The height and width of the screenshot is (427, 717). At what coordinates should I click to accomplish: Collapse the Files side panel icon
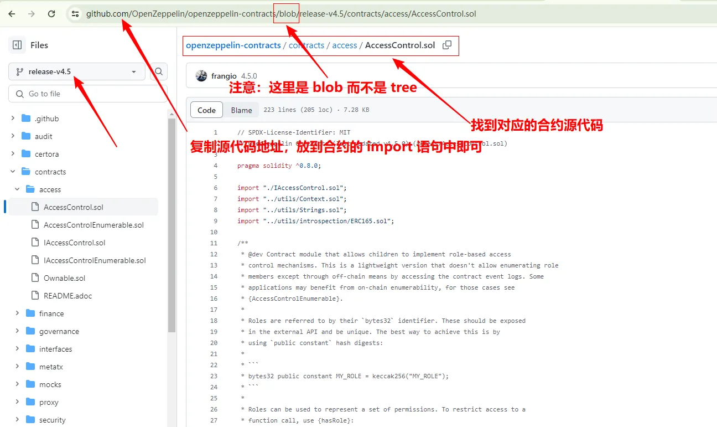click(x=17, y=45)
